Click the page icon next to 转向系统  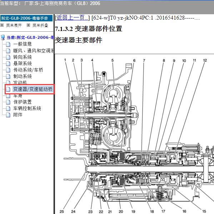tap(8, 57)
